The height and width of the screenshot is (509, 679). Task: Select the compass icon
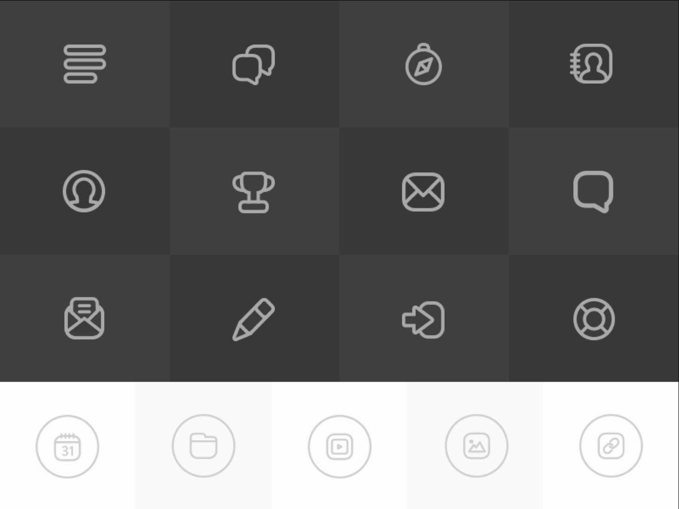point(423,64)
